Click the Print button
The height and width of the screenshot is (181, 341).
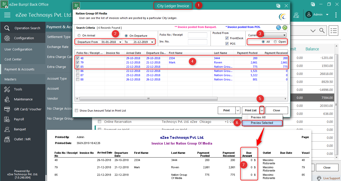click(x=227, y=110)
